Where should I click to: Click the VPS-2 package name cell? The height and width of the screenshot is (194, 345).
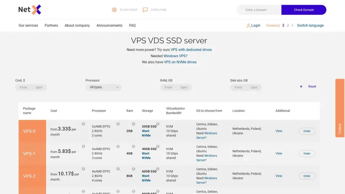tap(32, 176)
